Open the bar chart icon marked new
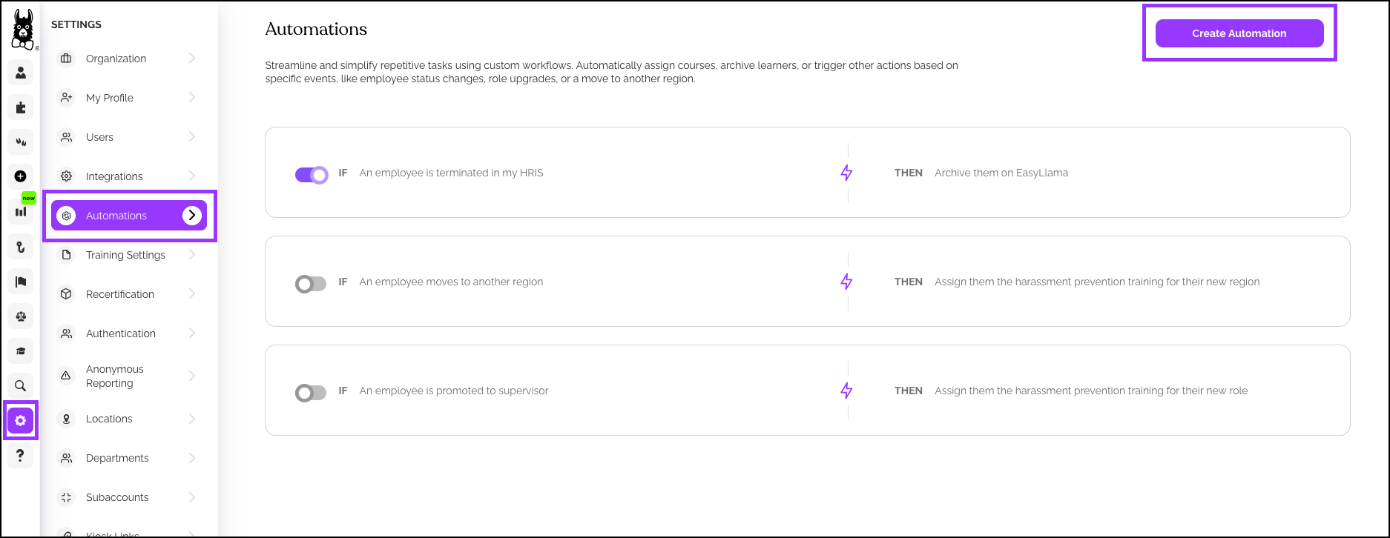Viewport: 1390px width, 538px height. pos(21,211)
